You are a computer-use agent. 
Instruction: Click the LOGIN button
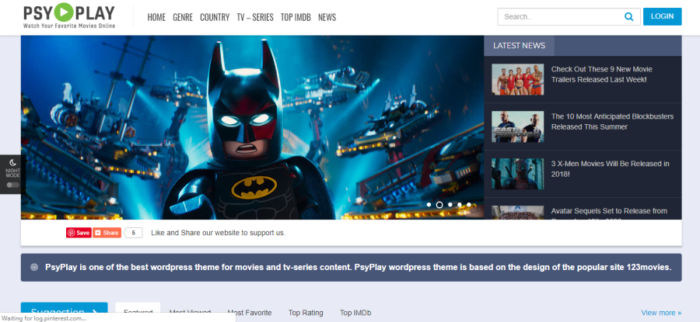pyautogui.click(x=662, y=16)
